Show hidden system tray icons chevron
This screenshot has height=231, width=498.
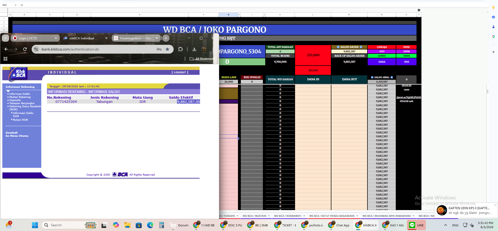coord(445,225)
